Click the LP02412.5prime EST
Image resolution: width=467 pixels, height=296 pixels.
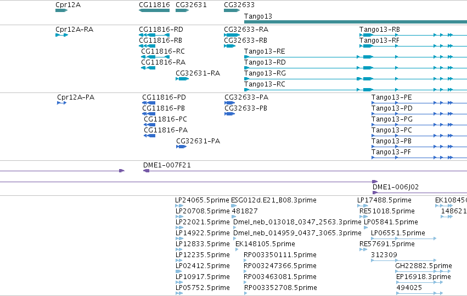[x=179, y=272]
